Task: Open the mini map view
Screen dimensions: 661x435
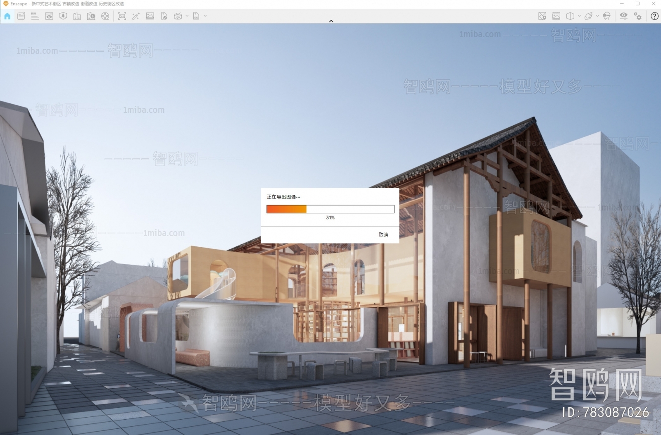Action: coord(542,16)
